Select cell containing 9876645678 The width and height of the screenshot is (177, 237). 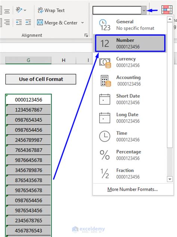pyautogui.click(x=28, y=160)
